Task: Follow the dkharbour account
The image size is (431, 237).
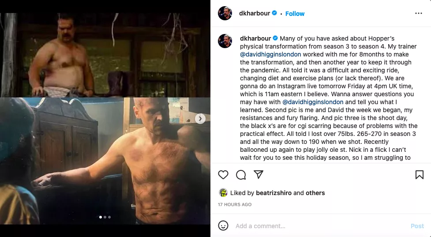Action: click(x=295, y=14)
